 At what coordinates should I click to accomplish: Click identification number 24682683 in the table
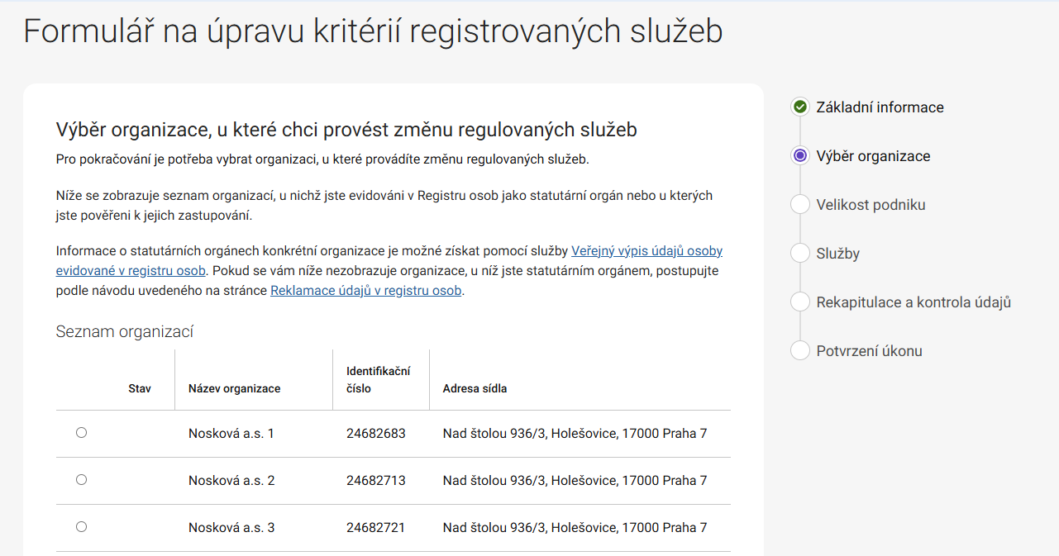coord(375,433)
